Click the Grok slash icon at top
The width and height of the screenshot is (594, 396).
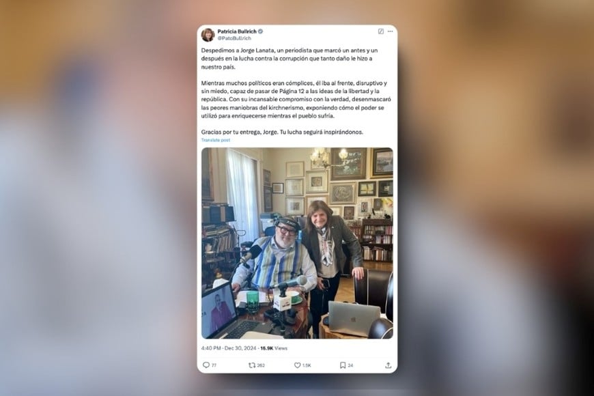pyautogui.click(x=381, y=31)
